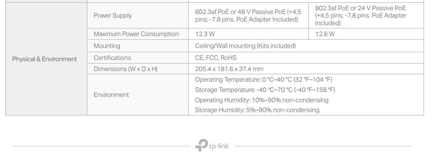Image resolution: width=434 pixels, height=156 pixels.
Task: Click the Ceiling/Wall mounting text
Action: [x=245, y=46]
